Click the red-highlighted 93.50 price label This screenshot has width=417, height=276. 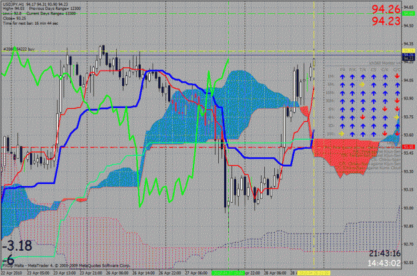tap(408, 147)
